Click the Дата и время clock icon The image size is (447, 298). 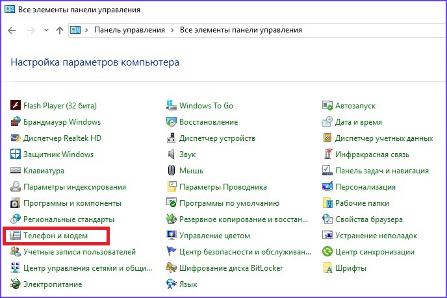coord(327,121)
